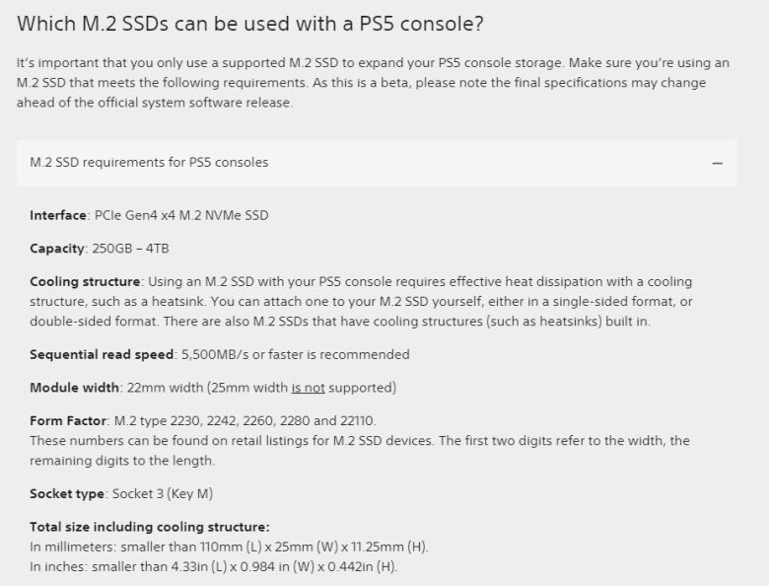Click the bold "Module width" label
Screen dimensions: 769x586
click(74, 388)
